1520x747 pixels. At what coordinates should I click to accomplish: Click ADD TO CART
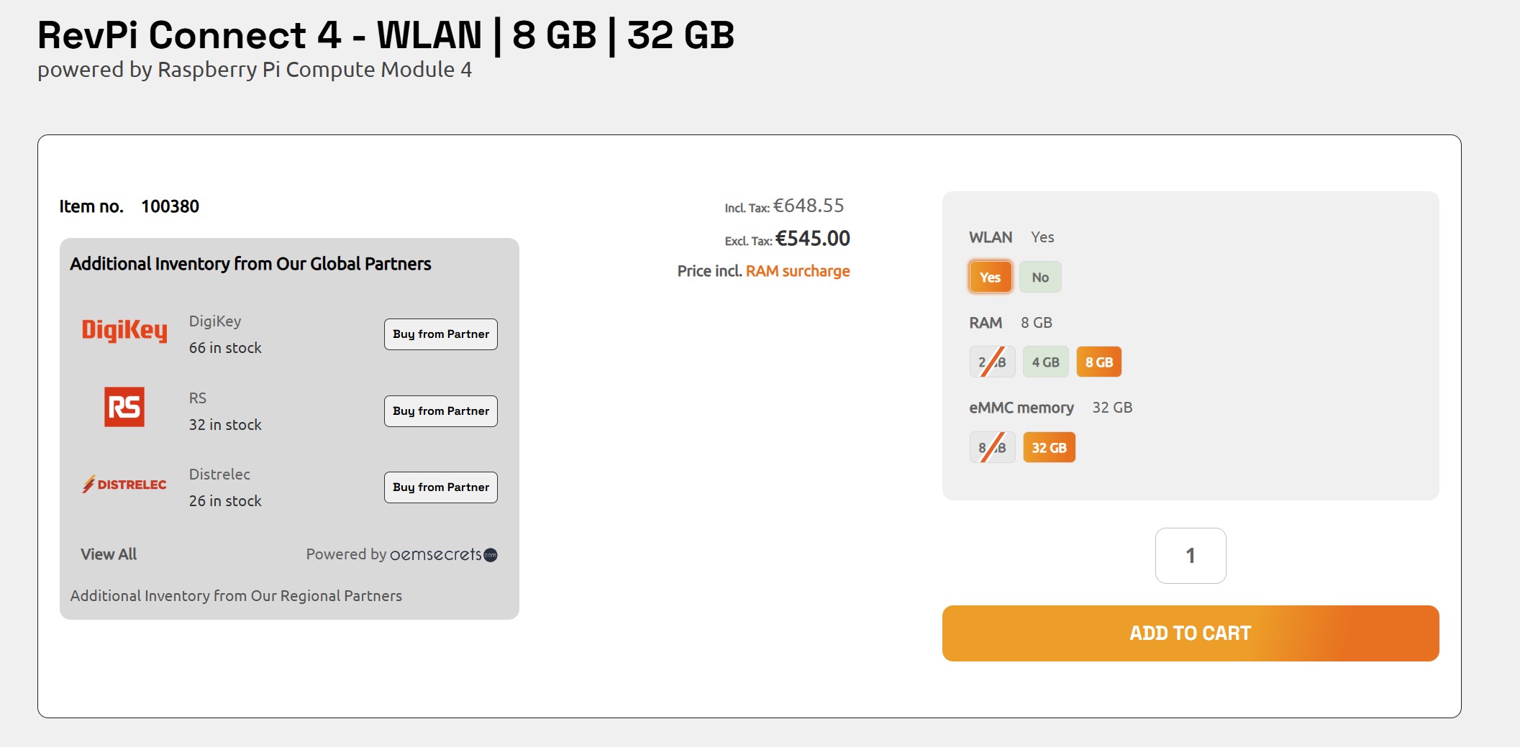(1190, 633)
